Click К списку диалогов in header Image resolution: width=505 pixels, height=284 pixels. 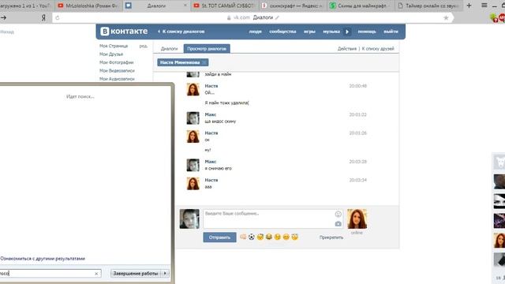pos(181,32)
